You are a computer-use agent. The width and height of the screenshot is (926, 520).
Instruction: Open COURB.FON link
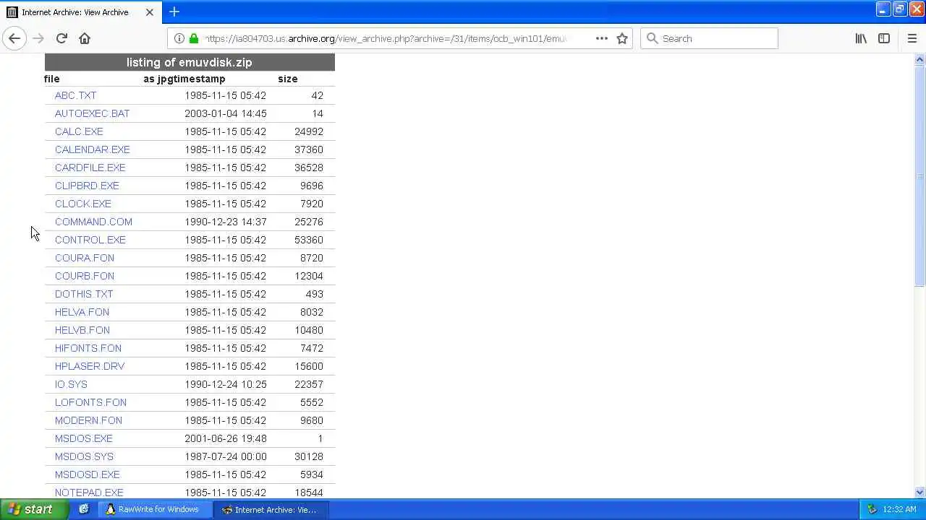coord(84,276)
